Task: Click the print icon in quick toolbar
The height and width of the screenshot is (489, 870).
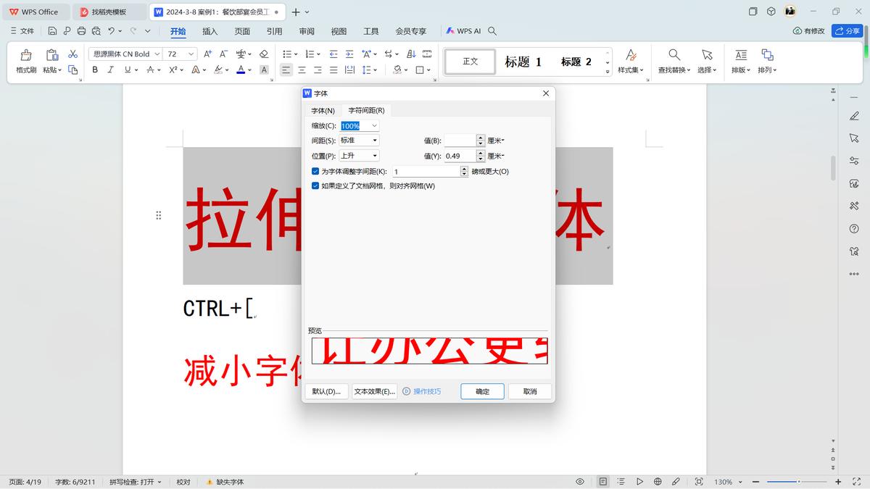Action: pos(81,31)
